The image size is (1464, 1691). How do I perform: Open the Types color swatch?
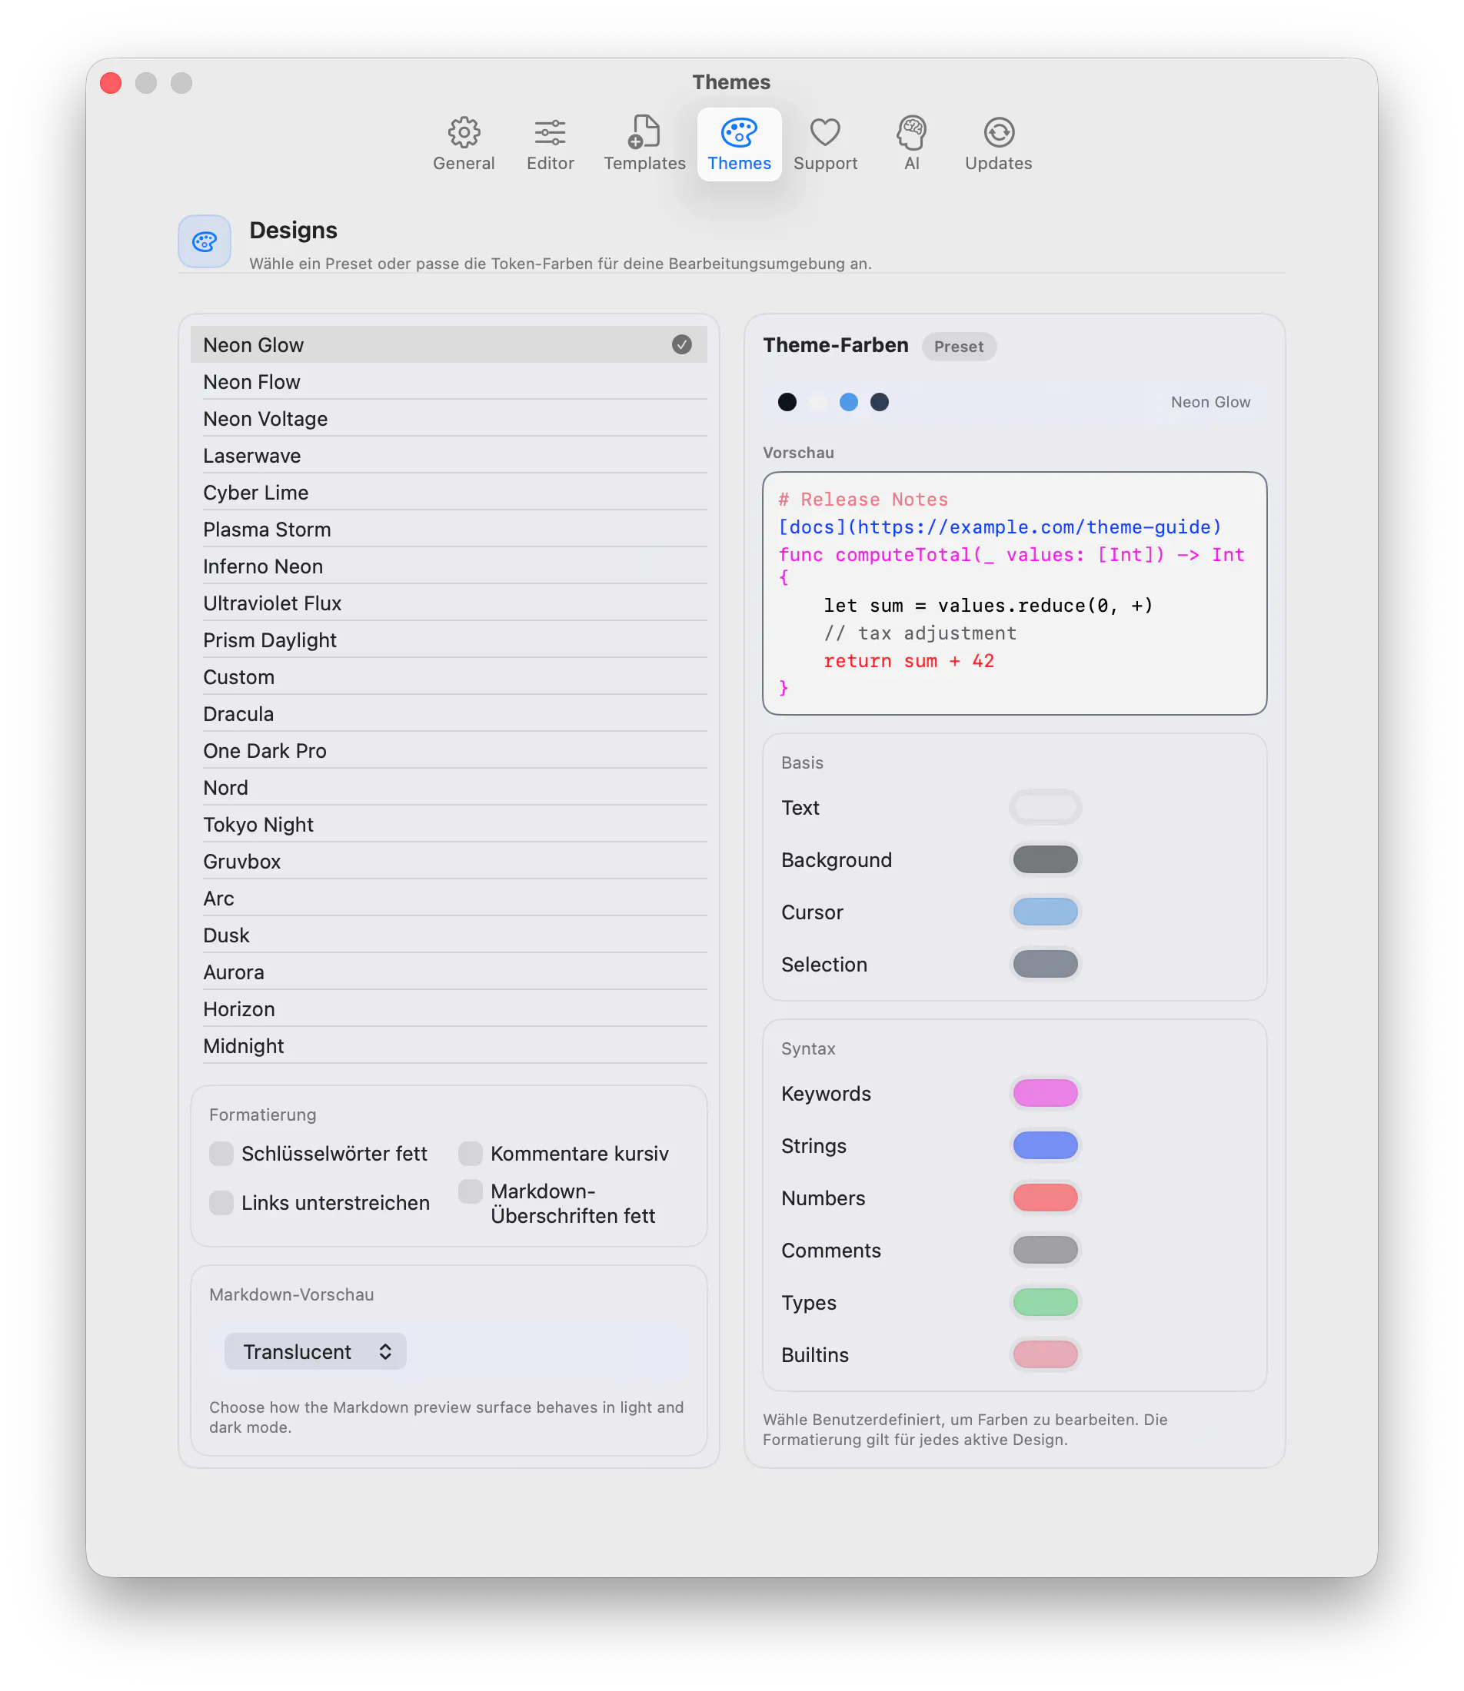click(1045, 1301)
